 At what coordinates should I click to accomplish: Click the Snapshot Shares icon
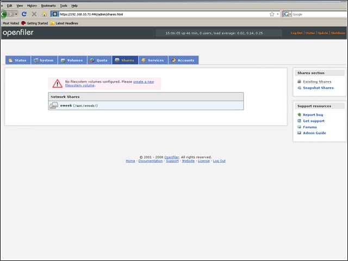(x=299, y=88)
